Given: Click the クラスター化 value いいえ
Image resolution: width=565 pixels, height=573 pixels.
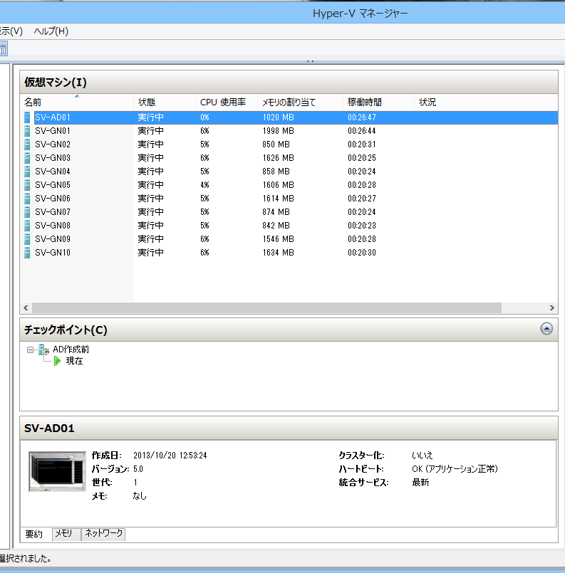Looking at the screenshot, I should tap(423, 456).
